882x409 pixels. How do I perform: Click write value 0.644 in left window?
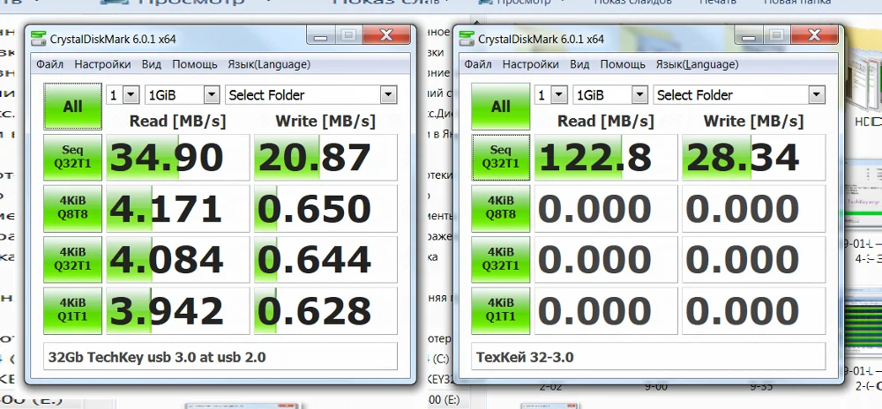point(325,259)
